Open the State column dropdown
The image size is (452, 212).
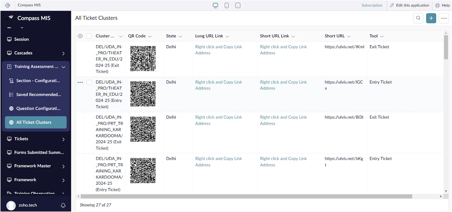181,36
